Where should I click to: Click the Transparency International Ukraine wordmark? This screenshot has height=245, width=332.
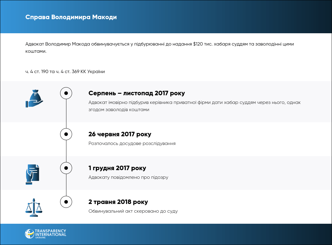51,234
